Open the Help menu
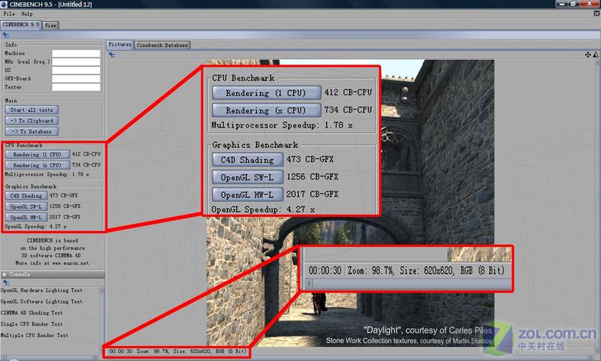Screen dimensions: 601x361 [27, 14]
